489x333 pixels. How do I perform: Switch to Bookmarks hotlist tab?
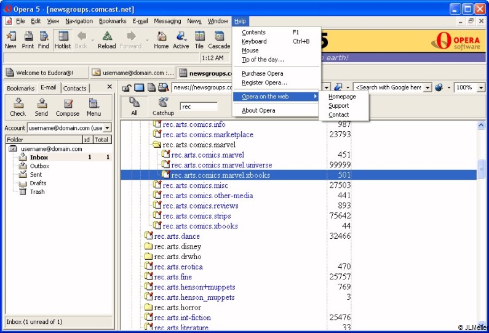tap(20, 88)
